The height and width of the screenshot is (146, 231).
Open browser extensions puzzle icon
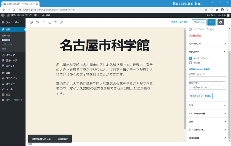(217, 10)
